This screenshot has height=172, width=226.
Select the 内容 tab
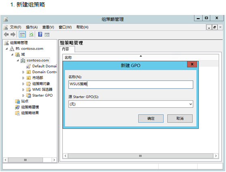tap(67, 49)
